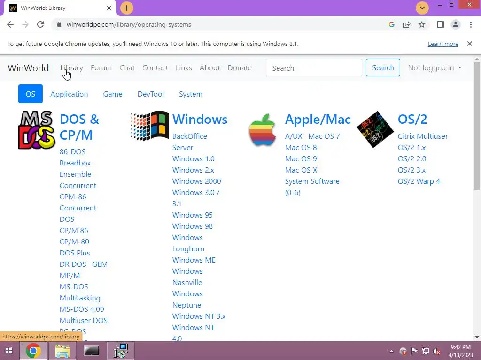Open the GEM link
The image size is (481, 360).
(x=100, y=264)
